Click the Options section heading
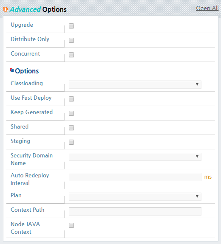 point(27,71)
